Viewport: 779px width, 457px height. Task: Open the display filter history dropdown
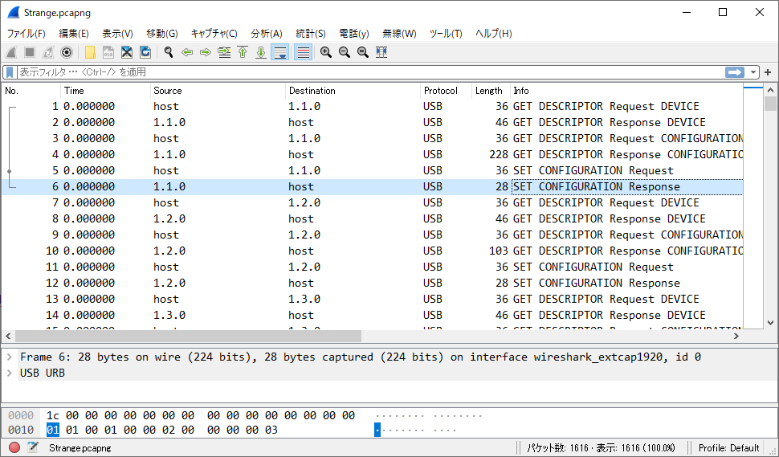[753, 72]
